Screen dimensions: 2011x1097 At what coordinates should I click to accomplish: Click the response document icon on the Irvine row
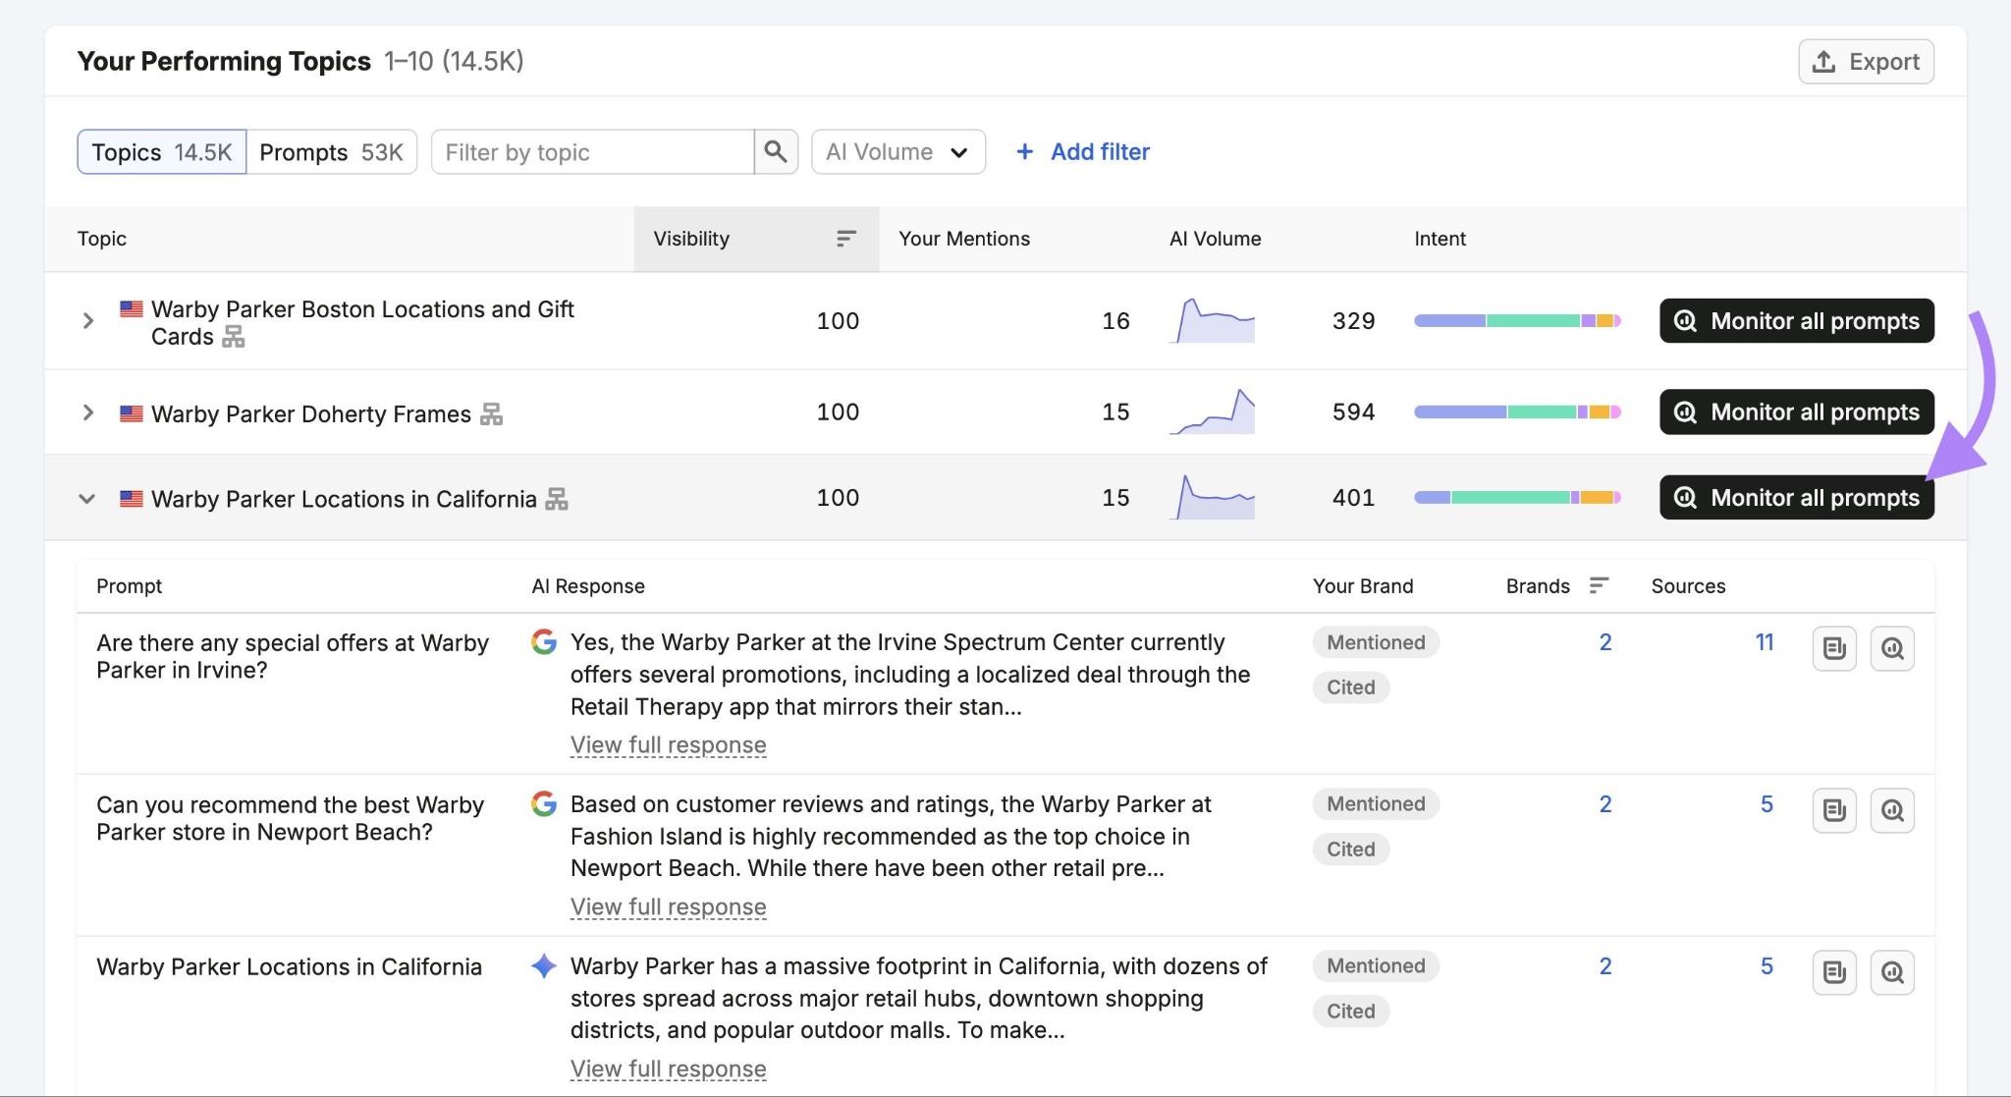1834,648
